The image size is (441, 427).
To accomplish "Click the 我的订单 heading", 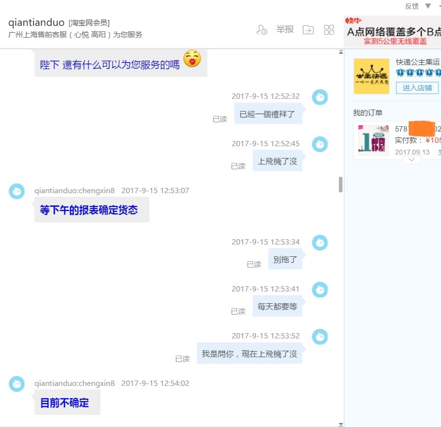I will [368, 113].
